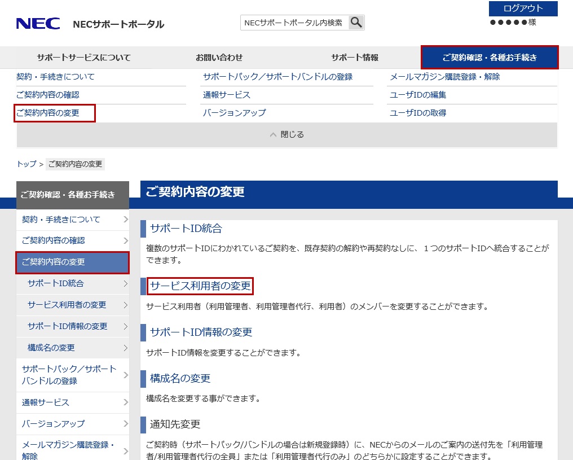
Task: Open the お問い合わせ menu
Action: coord(219,58)
